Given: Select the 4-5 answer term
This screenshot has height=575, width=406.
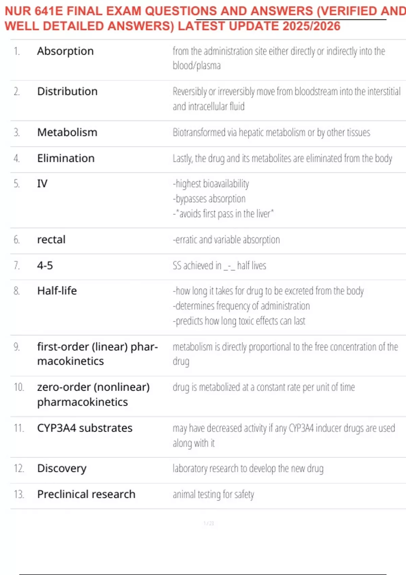Looking at the screenshot, I should click(x=45, y=266).
